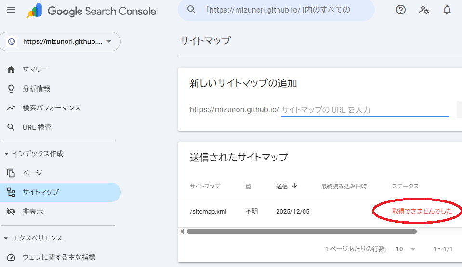Open the help question mark icon
Image resolution: width=462 pixels, height=267 pixels.
pos(401,10)
